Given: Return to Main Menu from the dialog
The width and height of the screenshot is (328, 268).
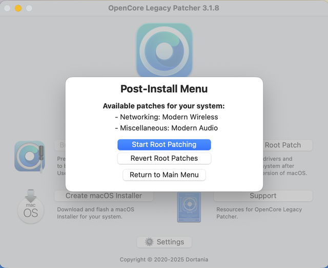Looking at the screenshot, I should [x=164, y=175].
